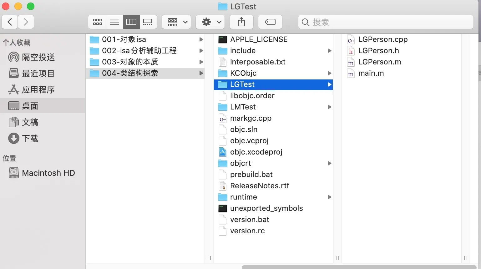Open Downloads (下载) in sidebar
The height and width of the screenshot is (269, 481).
43,139
